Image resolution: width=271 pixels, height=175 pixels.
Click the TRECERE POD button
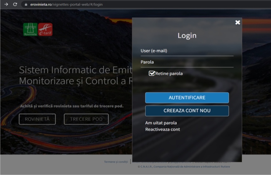click(86, 119)
